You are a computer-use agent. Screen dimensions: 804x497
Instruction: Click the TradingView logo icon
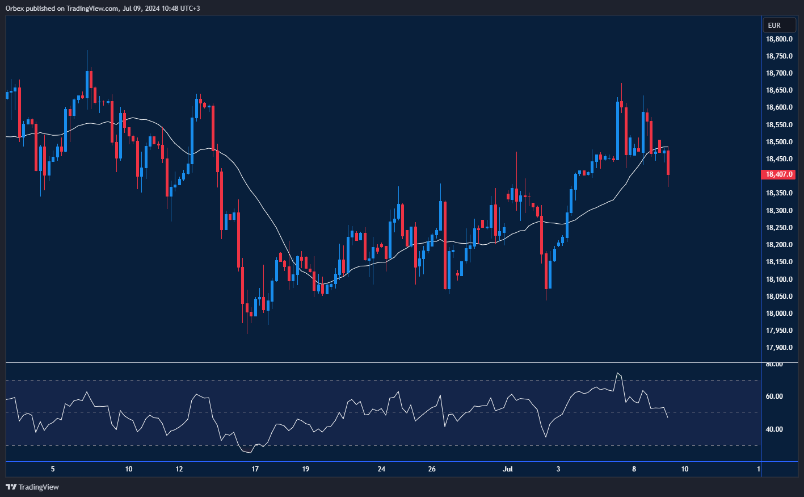[11, 487]
